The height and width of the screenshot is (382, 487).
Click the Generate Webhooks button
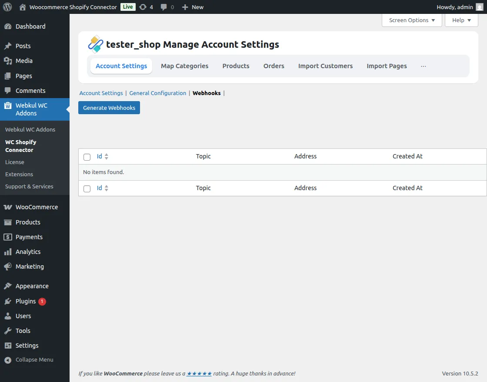(x=109, y=108)
